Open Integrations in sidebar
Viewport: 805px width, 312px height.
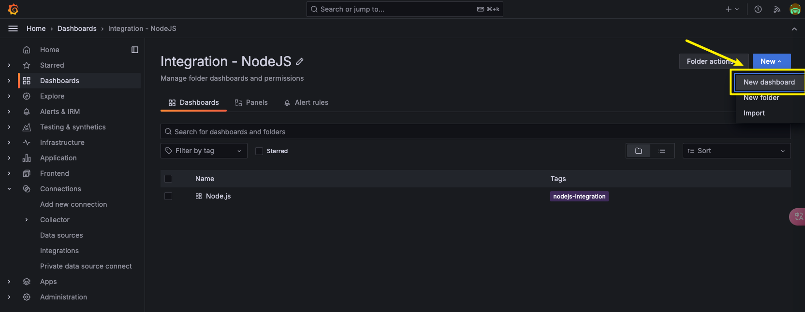click(59, 251)
